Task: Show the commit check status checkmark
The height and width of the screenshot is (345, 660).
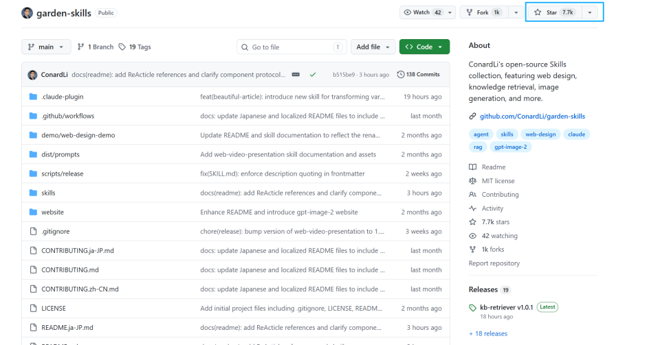Action: coord(313,75)
